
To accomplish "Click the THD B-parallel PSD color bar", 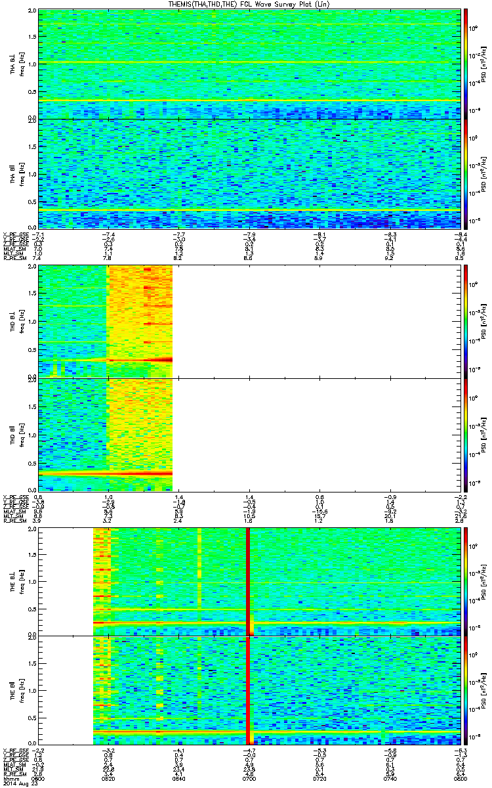I will pyautogui.click(x=466, y=434).
